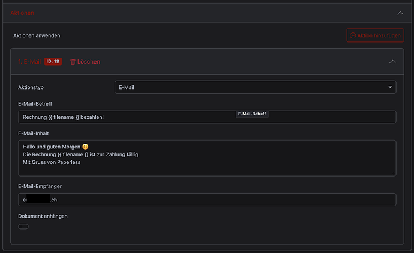This screenshot has height=253, width=414.
Task: Click the Aktion hinzufügen button
Action: (x=375, y=35)
